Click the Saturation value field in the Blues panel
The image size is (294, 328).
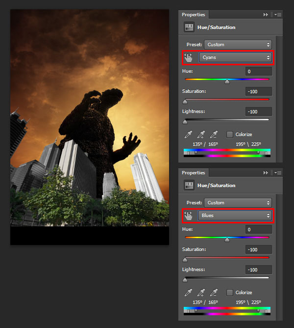click(259, 250)
